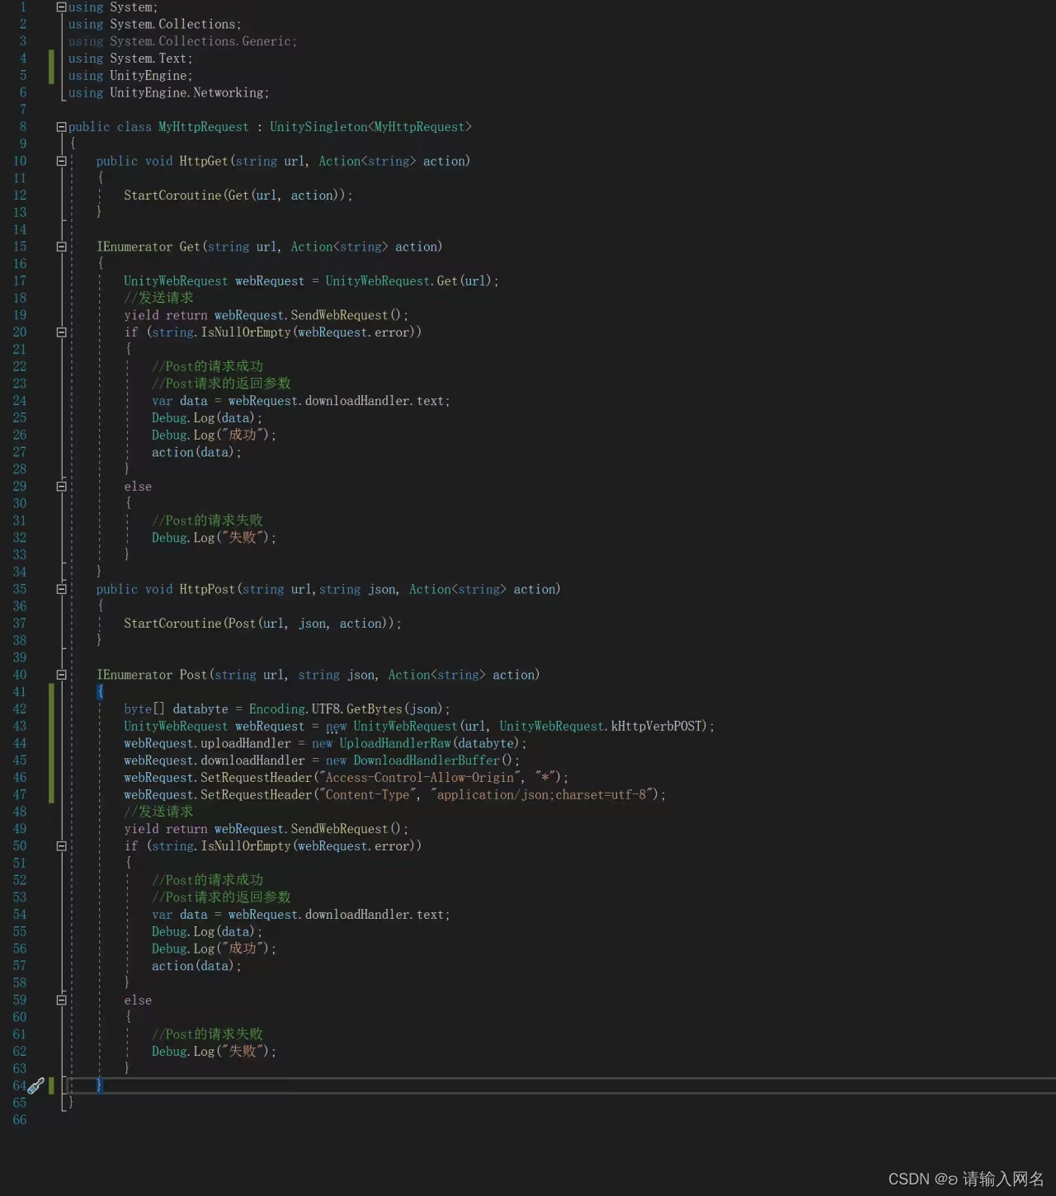The width and height of the screenshot is (1056, 1196).
Task: Click line number 8 in the gutter
Action: pos(23,127)
